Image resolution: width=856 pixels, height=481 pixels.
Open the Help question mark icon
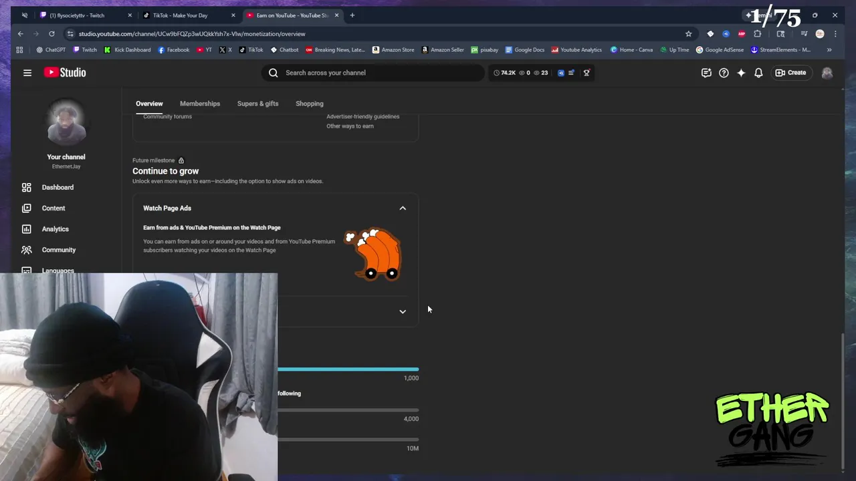click(x=724, y=73)
